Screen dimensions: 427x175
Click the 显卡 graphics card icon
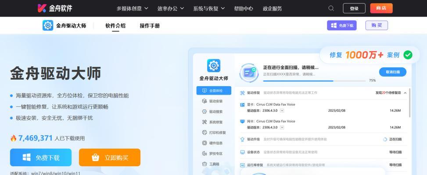click(242, 105)
